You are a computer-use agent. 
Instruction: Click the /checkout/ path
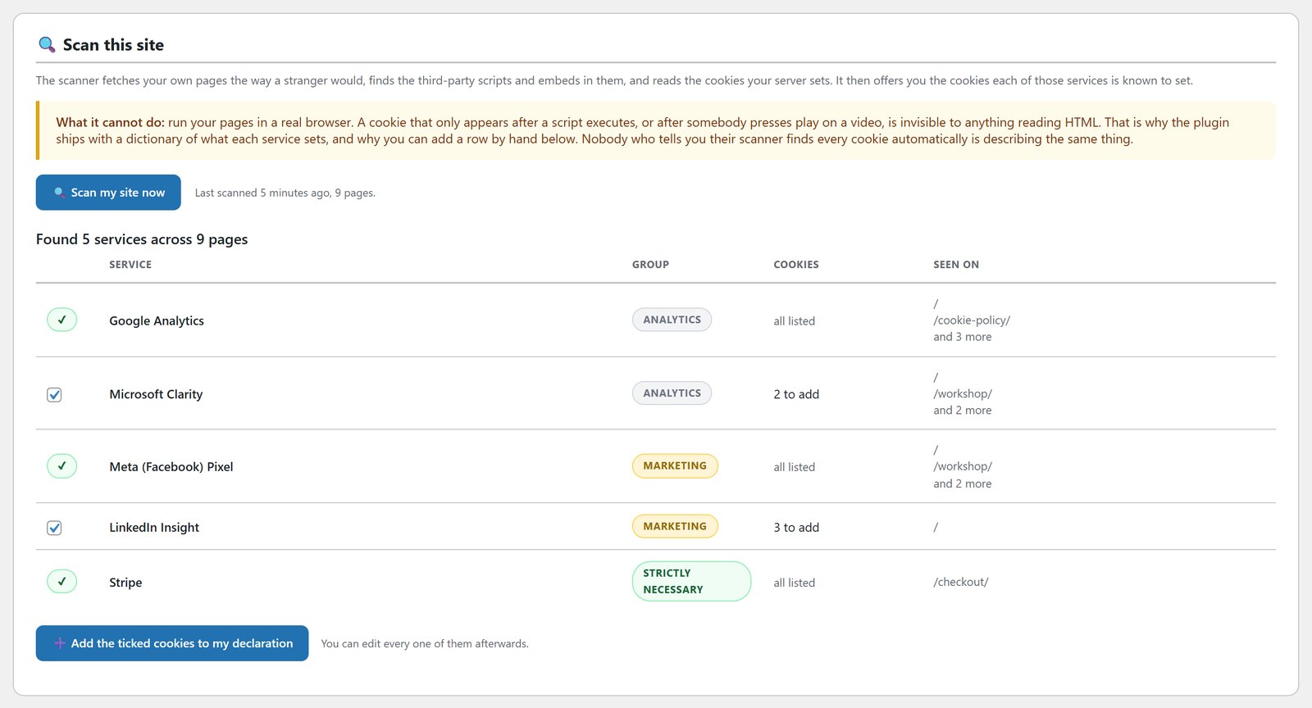[x=961, y=582]
